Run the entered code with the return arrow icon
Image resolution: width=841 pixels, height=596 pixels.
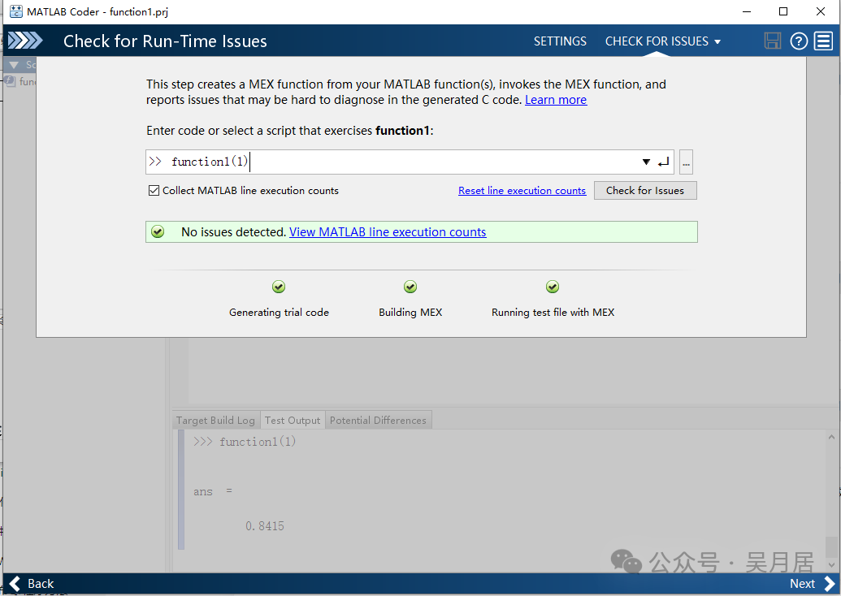[x=664, y=162]
